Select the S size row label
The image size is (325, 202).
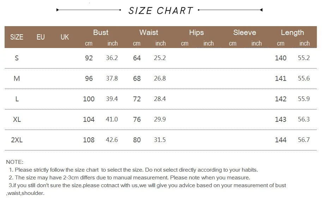[x=17, y=58]
